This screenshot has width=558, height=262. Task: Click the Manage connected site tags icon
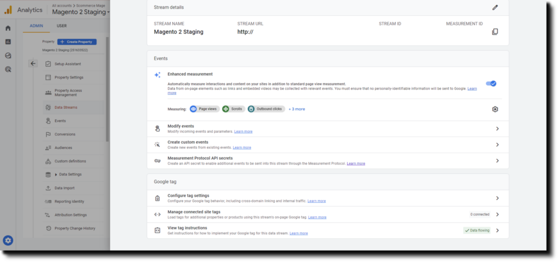click(x=157, y=214)
